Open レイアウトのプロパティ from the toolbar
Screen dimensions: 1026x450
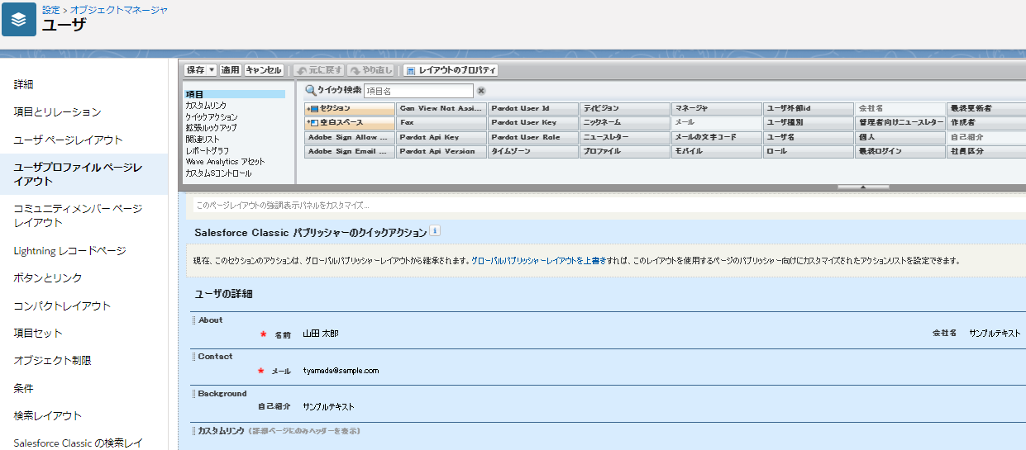tap(451, 70)
